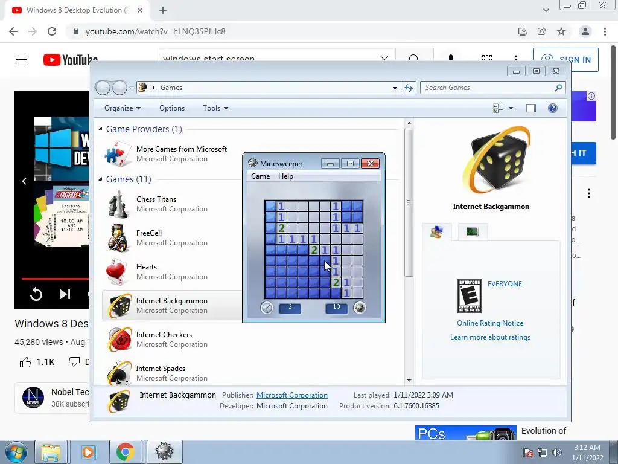
Task: Click the Internet Backgammon dice preview image
Action: [x=497, y=159]
